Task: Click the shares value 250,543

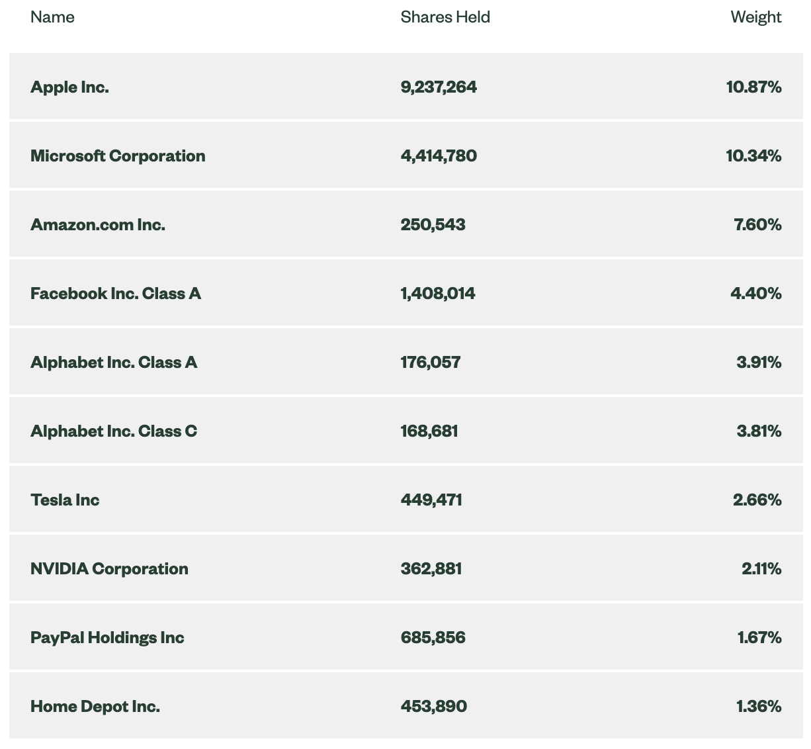Action: tap(433, 224)
